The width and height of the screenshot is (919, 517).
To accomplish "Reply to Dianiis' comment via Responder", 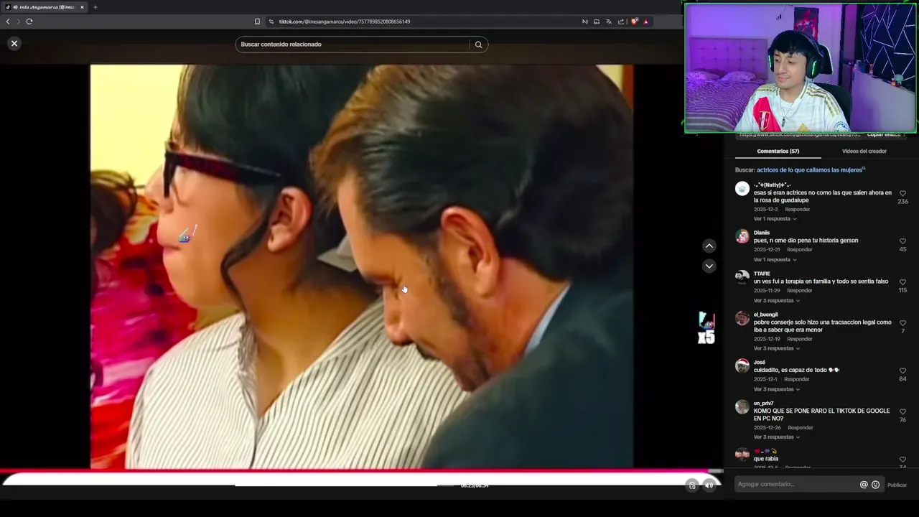I will pyautogui.click(x=800, y=250).
